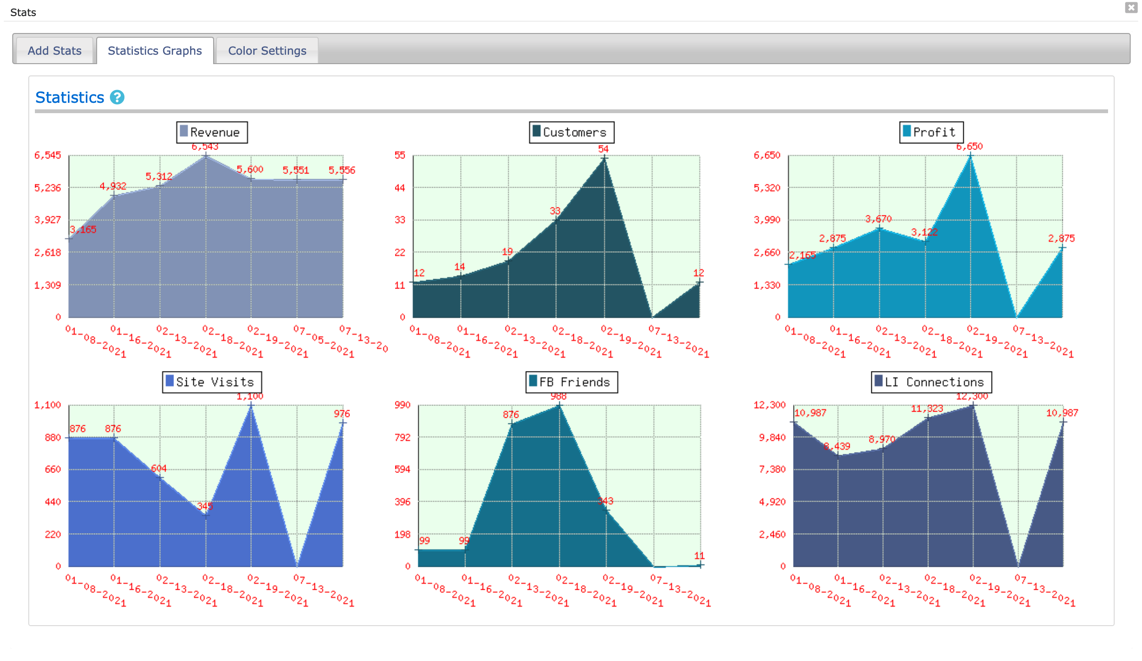
Task: Click the Customers legend color swatch
Action: pos(537,131)
